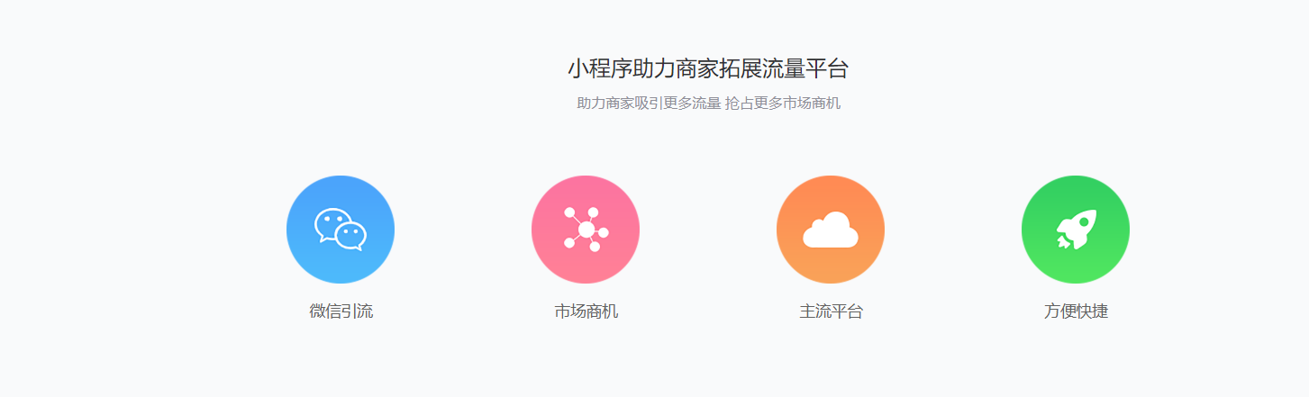Click the words 流量平台 ending the heading
1309x397 pixels.
click(805, 68)
